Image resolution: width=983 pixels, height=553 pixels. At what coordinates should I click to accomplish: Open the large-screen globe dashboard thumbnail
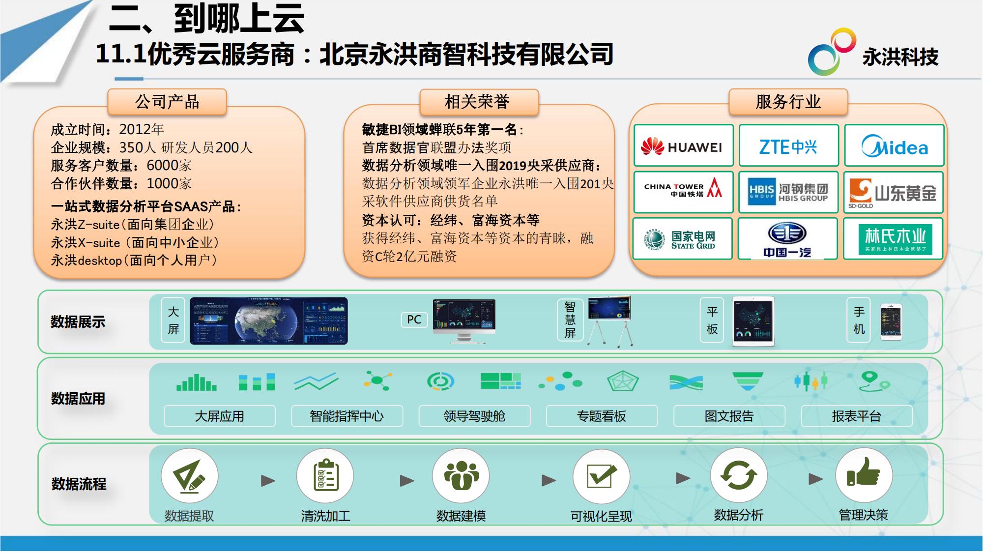click(269, 320)
